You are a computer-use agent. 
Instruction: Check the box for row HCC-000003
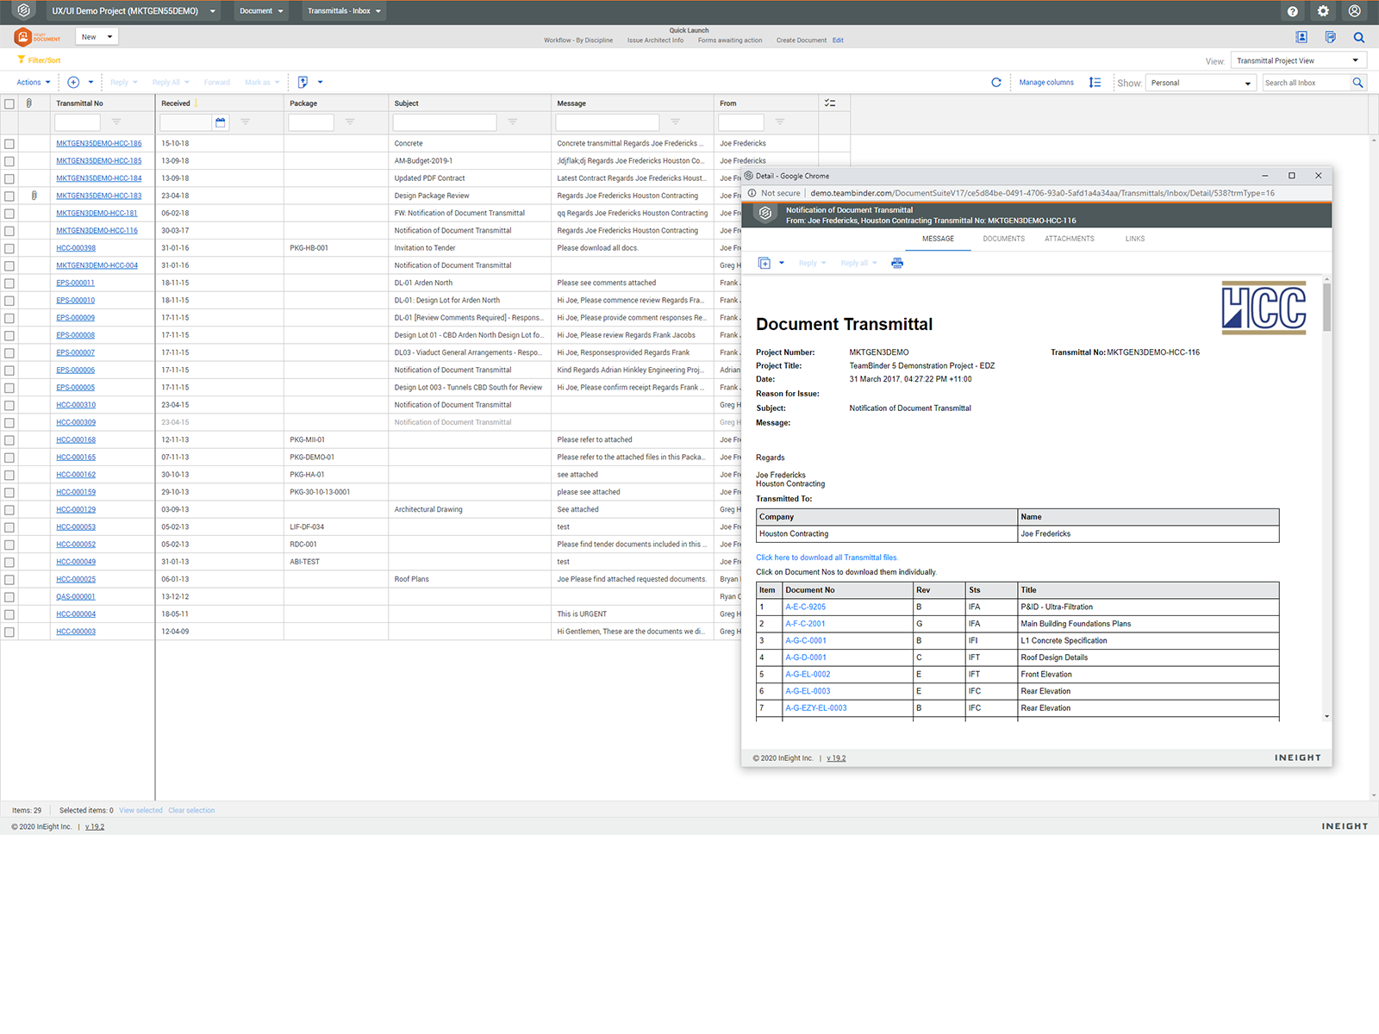pos(9,632)
